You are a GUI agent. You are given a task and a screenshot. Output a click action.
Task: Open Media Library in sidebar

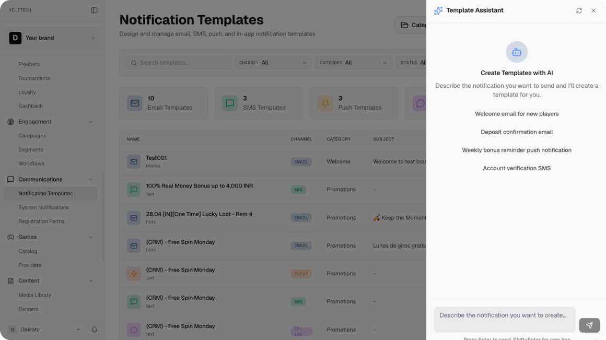point(35,295)
